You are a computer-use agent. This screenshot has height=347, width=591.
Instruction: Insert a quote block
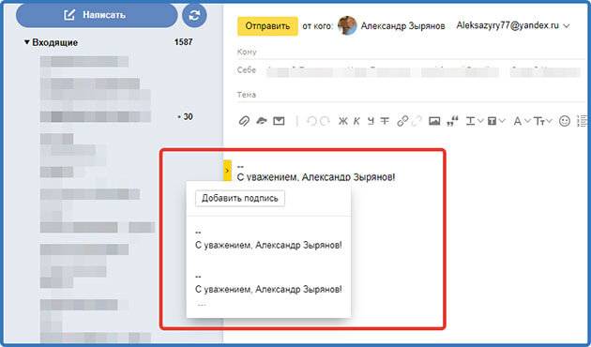point(452,121)
